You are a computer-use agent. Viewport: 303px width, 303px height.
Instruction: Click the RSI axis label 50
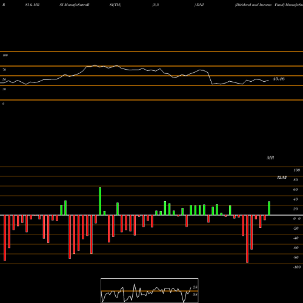[x=4, y=79]
